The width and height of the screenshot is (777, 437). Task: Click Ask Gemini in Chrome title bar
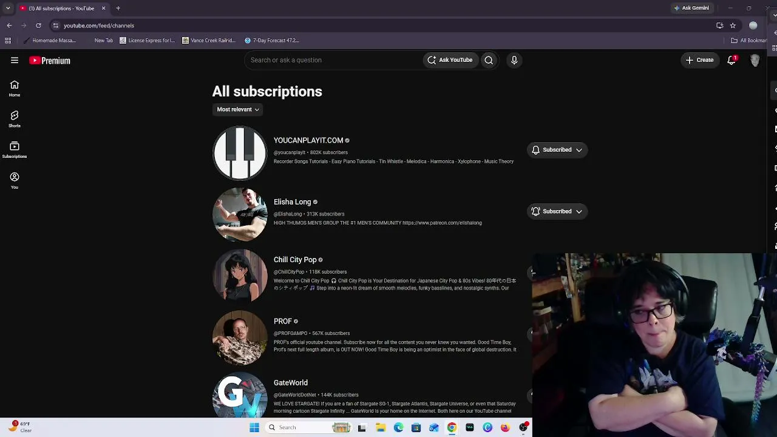691,8
